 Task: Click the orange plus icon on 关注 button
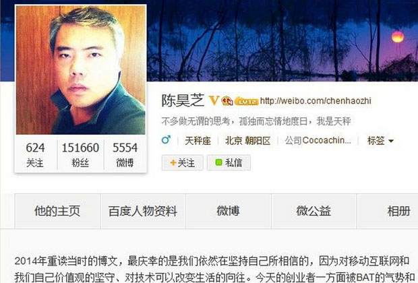[x=173, y=162]
